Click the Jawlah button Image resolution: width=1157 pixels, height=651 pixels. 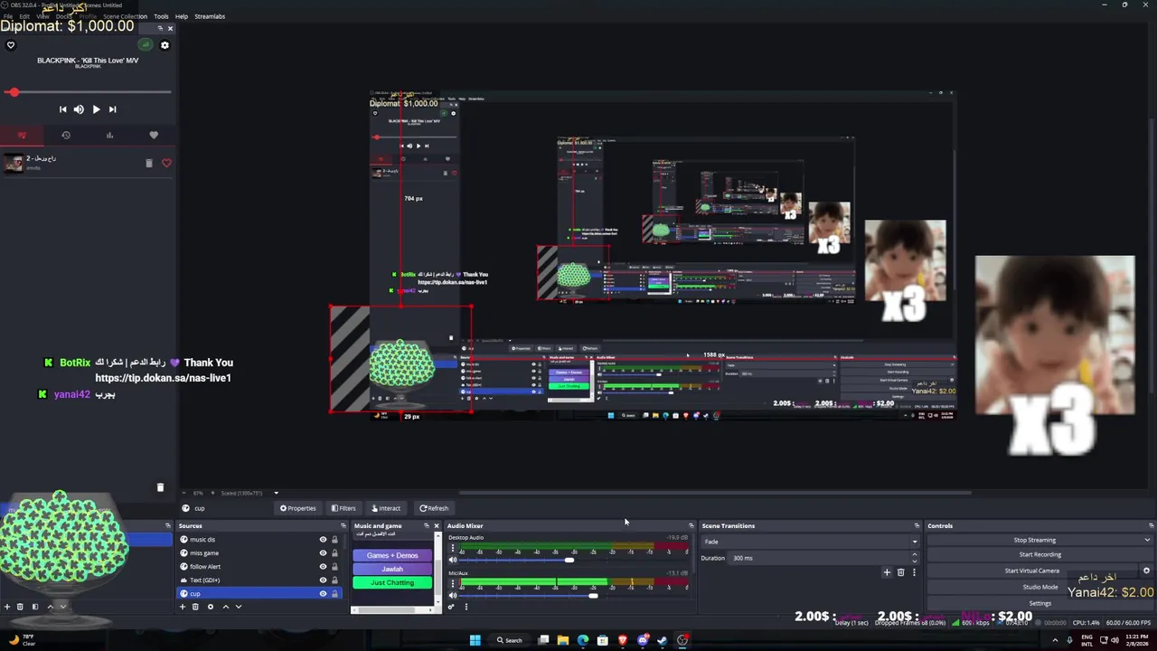[x=392, y=569]
